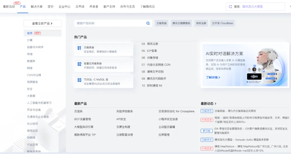Open 云市场 from the top navigation
The image size is (291, 154).
pos(80,6)
